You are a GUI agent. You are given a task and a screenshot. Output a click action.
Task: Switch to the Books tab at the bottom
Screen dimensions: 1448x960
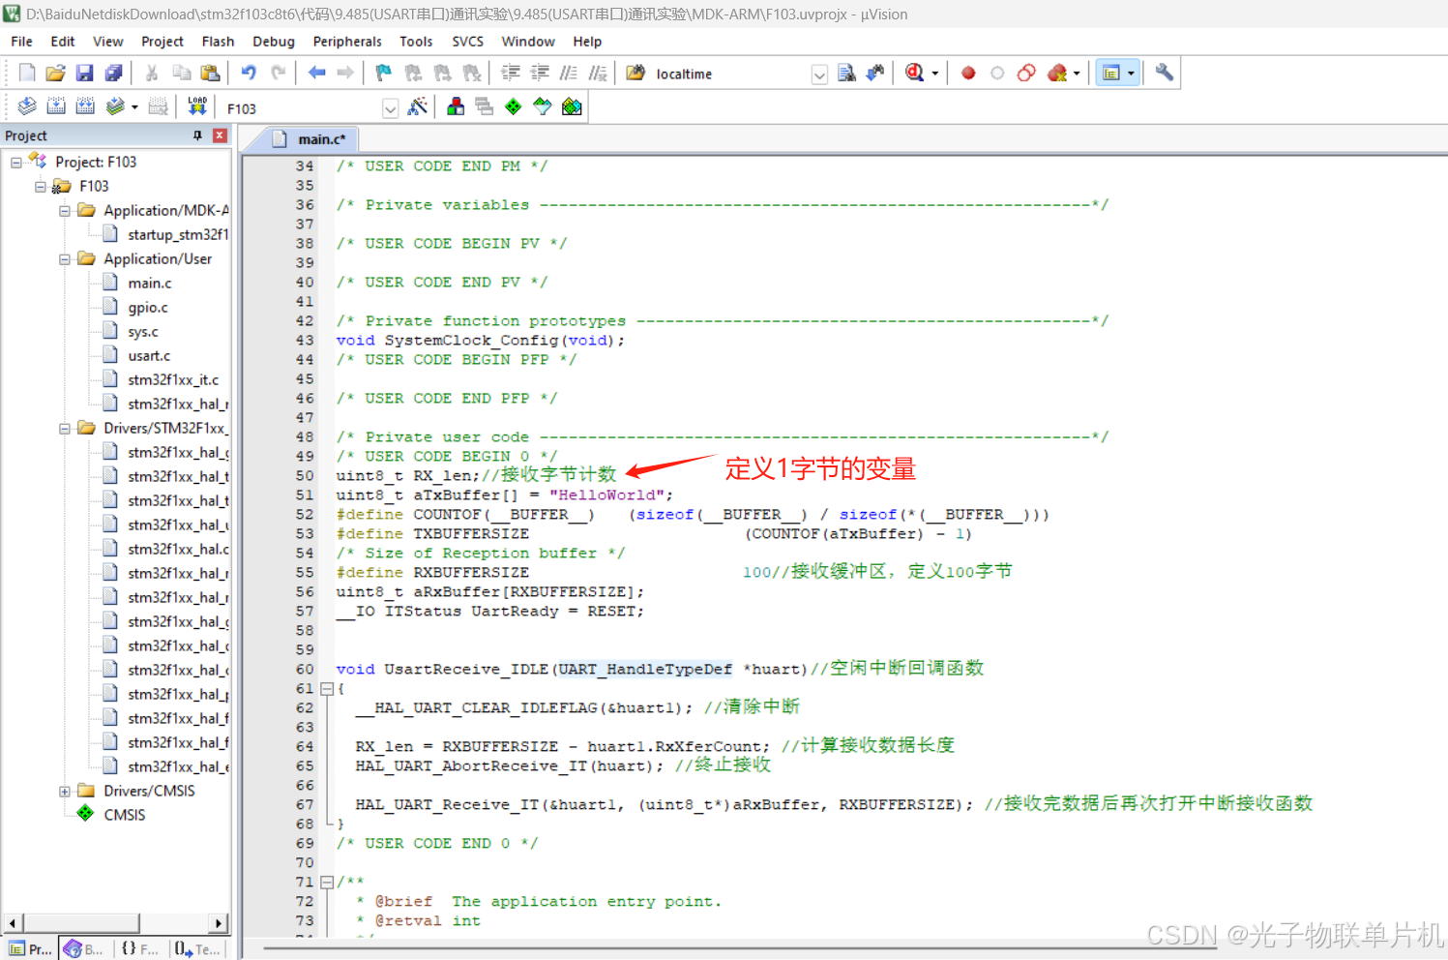coord(83,949)
